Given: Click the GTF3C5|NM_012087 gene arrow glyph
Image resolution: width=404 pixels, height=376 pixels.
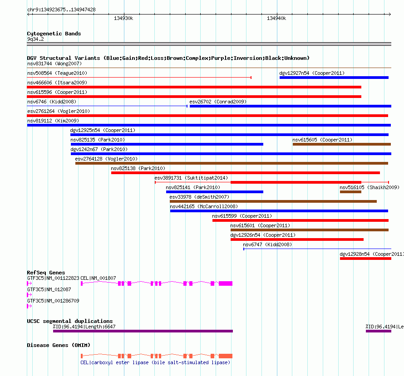Looking at the screenshot, I should [x=30, y=295].
